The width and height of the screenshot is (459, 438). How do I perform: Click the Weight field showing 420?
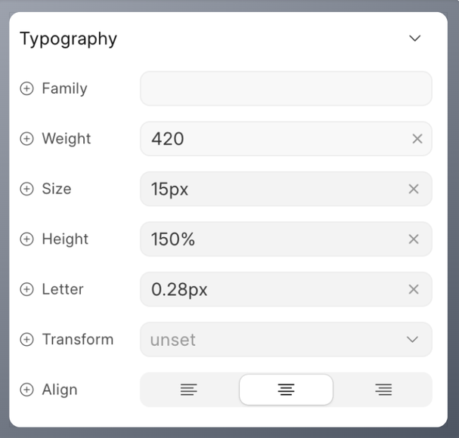[x=286, y=139]
